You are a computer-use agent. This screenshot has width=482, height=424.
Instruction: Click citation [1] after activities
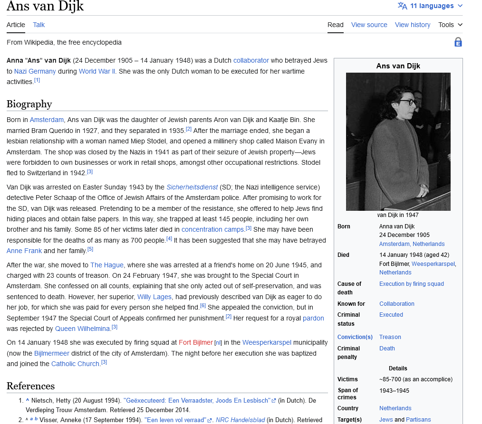click(37, 80)
